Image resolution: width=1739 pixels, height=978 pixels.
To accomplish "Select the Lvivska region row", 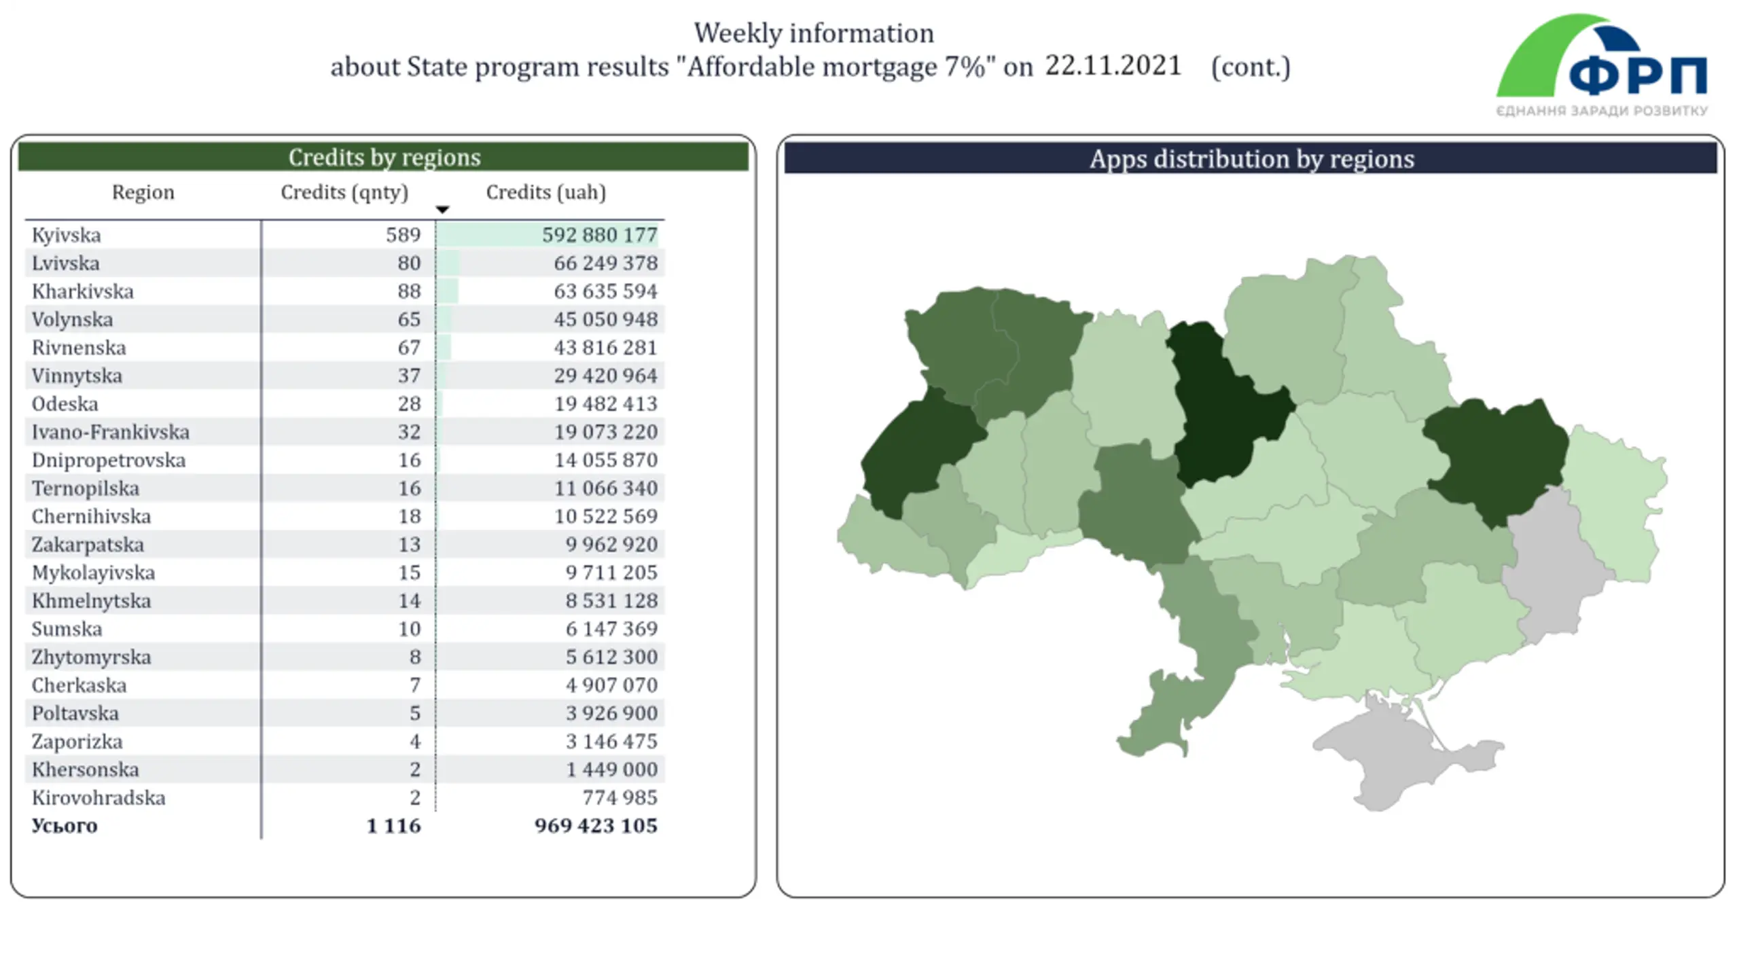I will pos(344,263).
